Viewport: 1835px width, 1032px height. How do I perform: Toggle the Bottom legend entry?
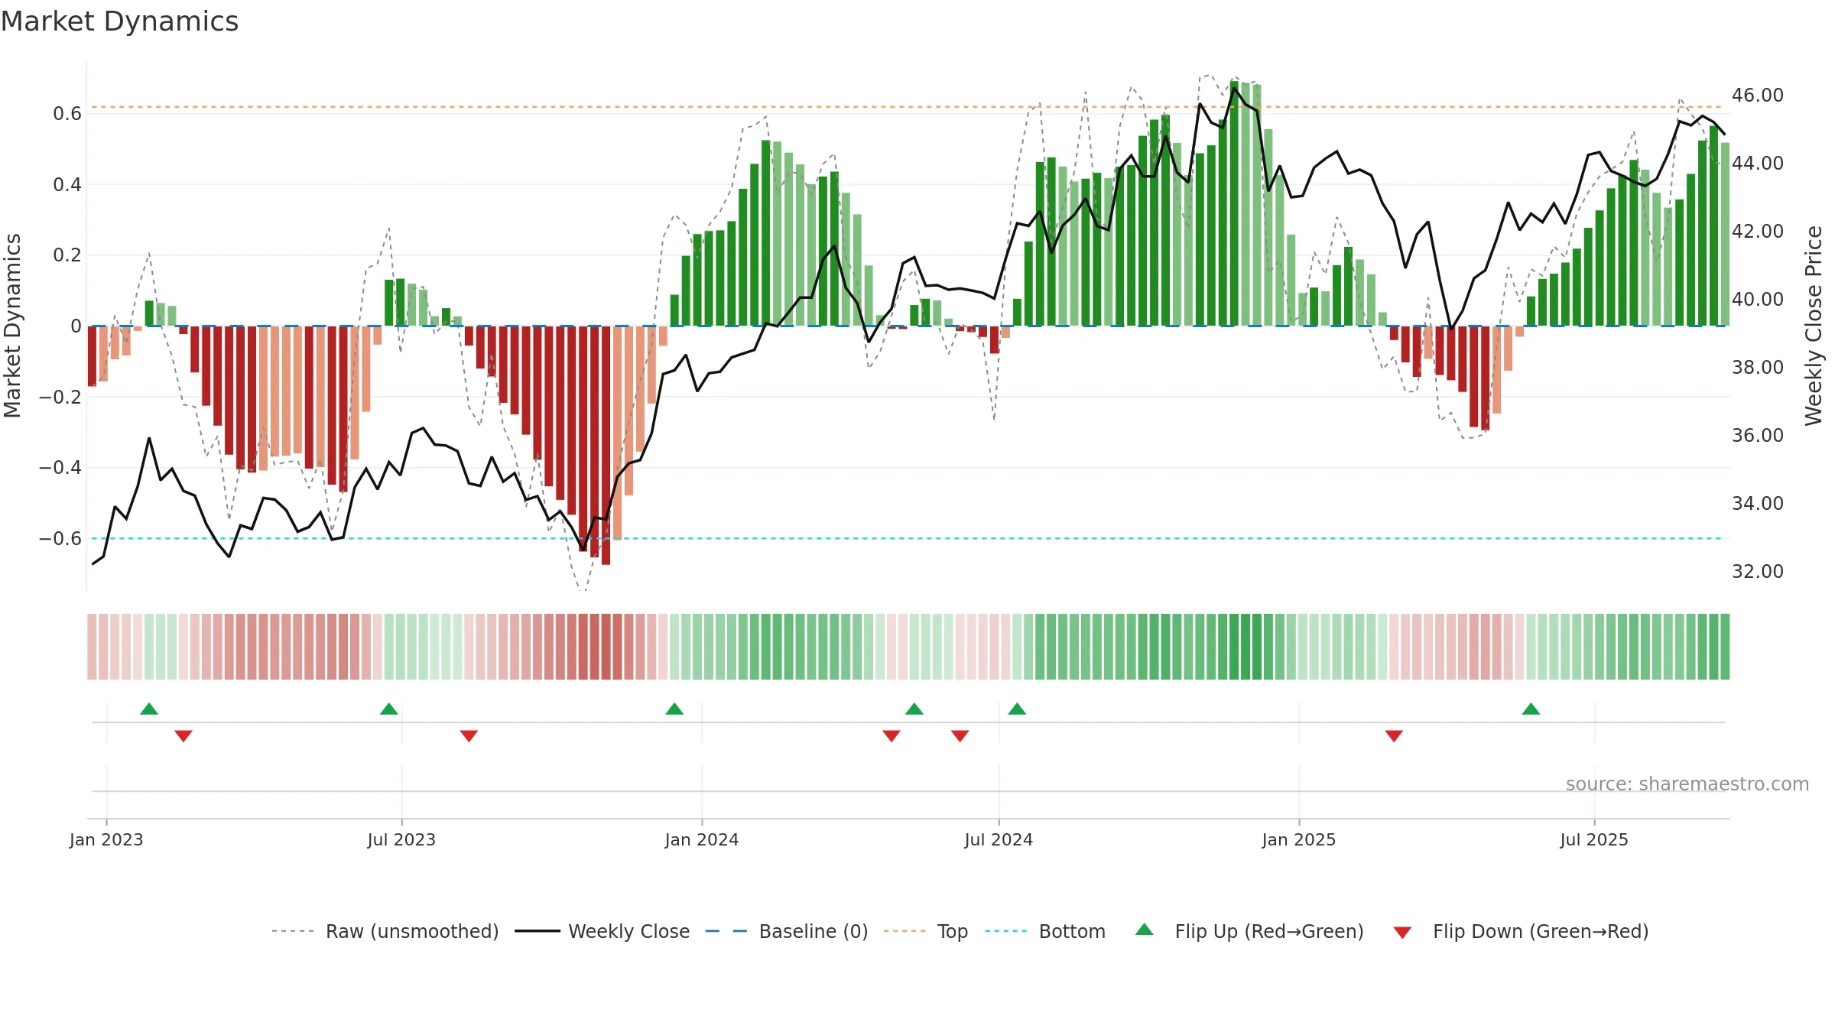coord(1045,931)
